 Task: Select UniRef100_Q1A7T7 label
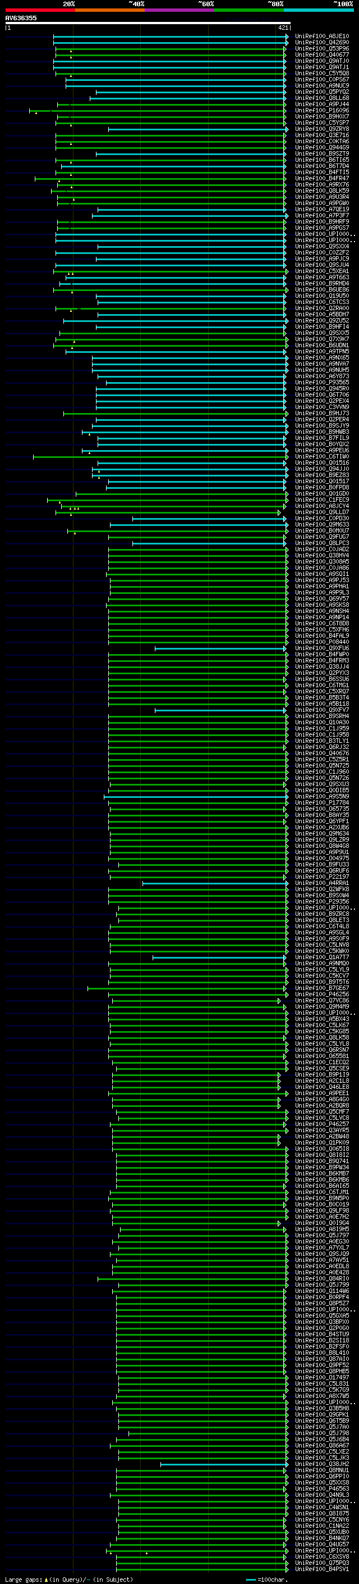[x=321, y=957]
